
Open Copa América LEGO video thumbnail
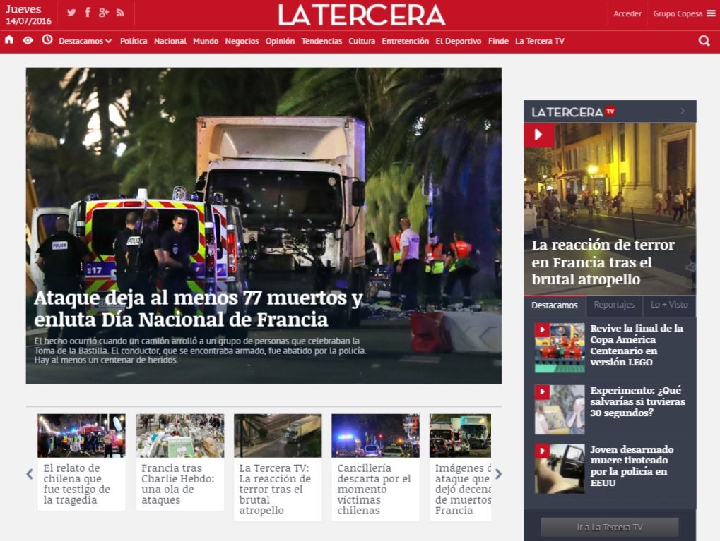(x=560, y=348)
